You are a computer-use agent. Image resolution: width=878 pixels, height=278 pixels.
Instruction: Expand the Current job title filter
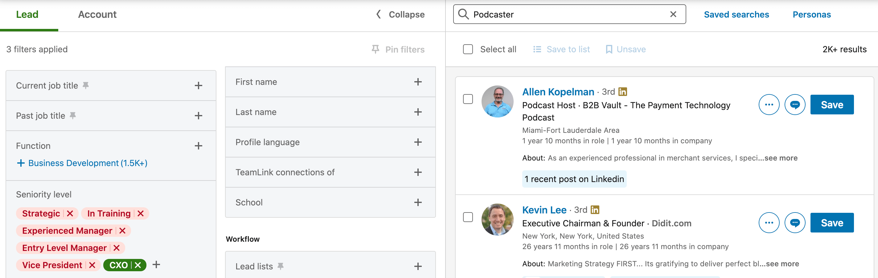198,85
